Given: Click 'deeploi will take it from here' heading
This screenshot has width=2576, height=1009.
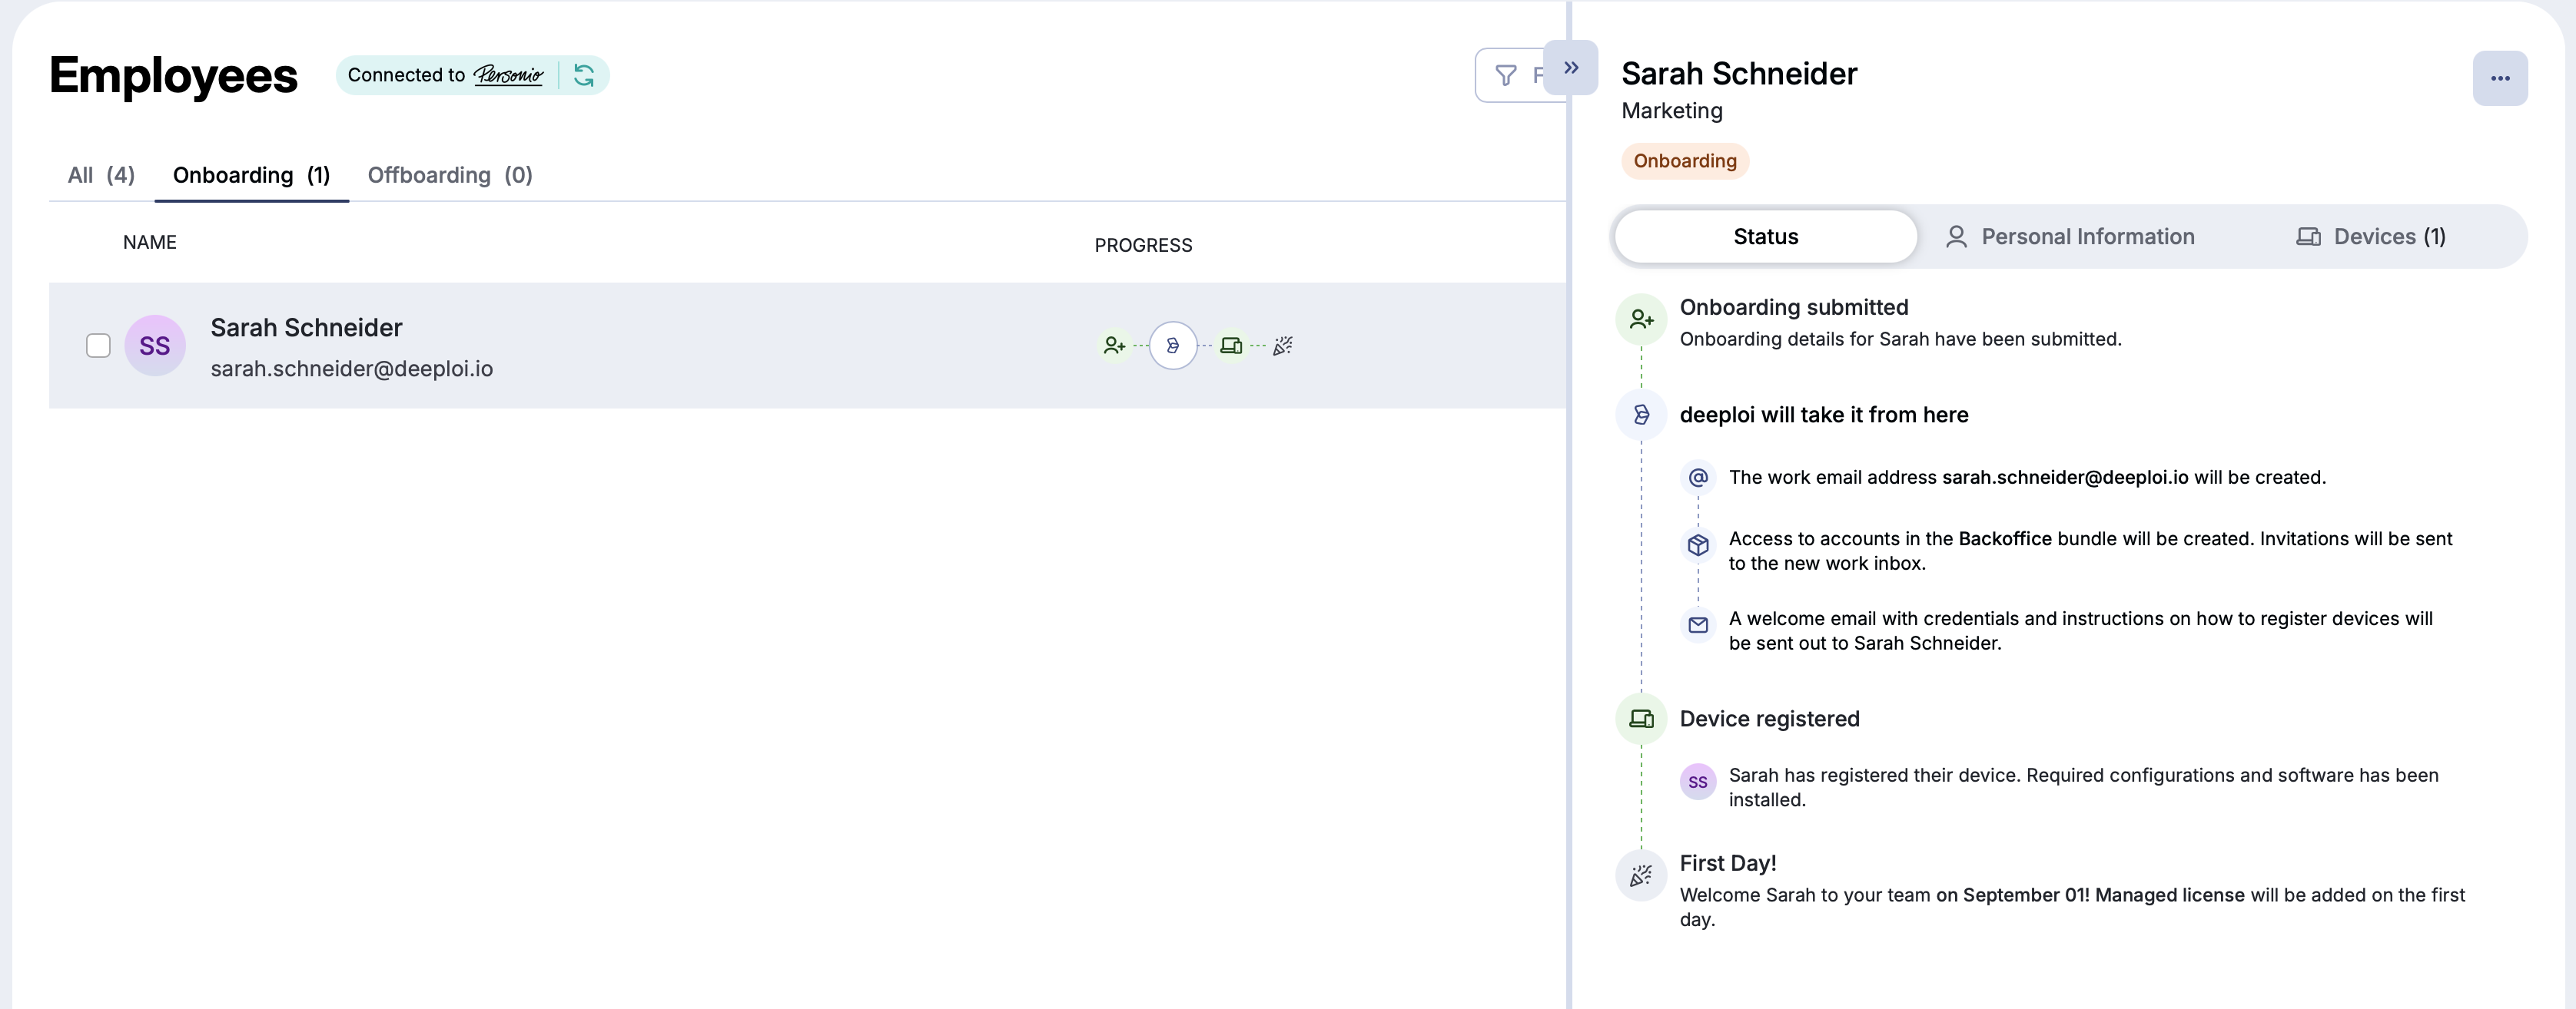Looking at the screenshot, I should click(x=1824, y=415).
